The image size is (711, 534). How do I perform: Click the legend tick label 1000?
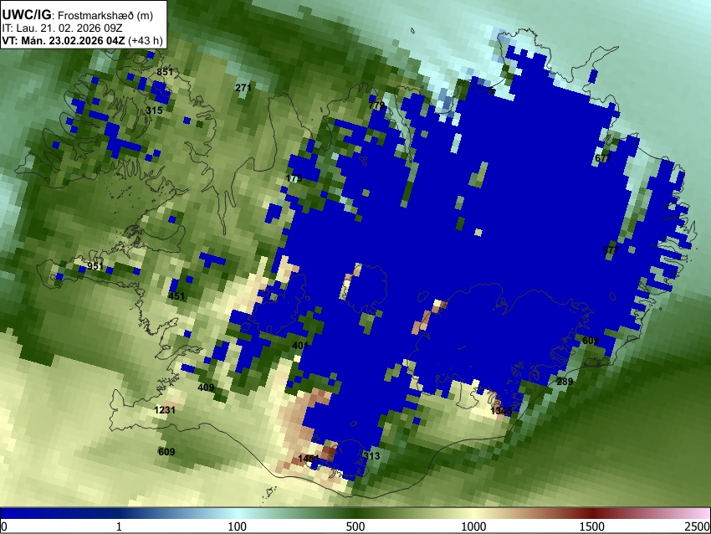click(x=473, y=526)
